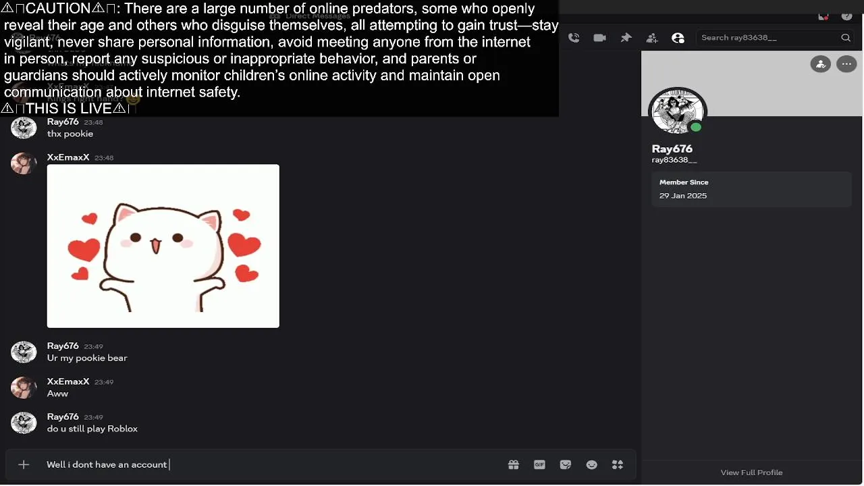This screenshot has height=486, width=864.
Task: Click Ray676 avatar beside 'Ur my pookie bear'
Action: [24, 352]
